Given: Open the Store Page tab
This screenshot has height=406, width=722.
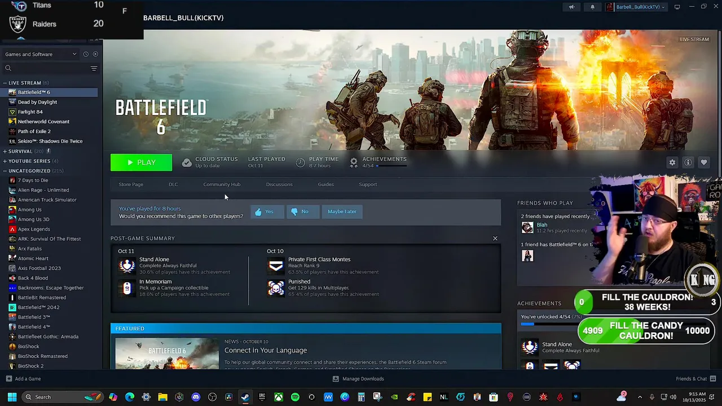Looking at the screenshot, I should coord(131,184).
